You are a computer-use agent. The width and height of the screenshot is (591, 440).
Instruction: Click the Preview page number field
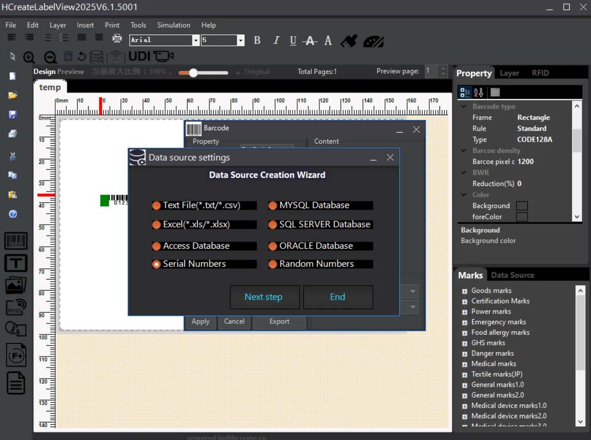(x=431, y=71)
